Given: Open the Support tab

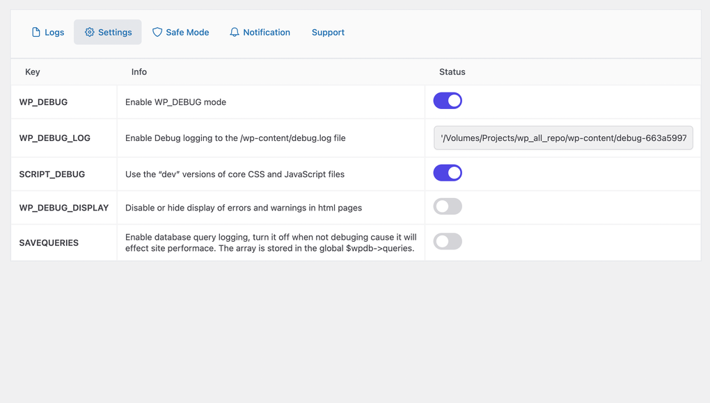Looking at the screenshot, I should (328, 32).
